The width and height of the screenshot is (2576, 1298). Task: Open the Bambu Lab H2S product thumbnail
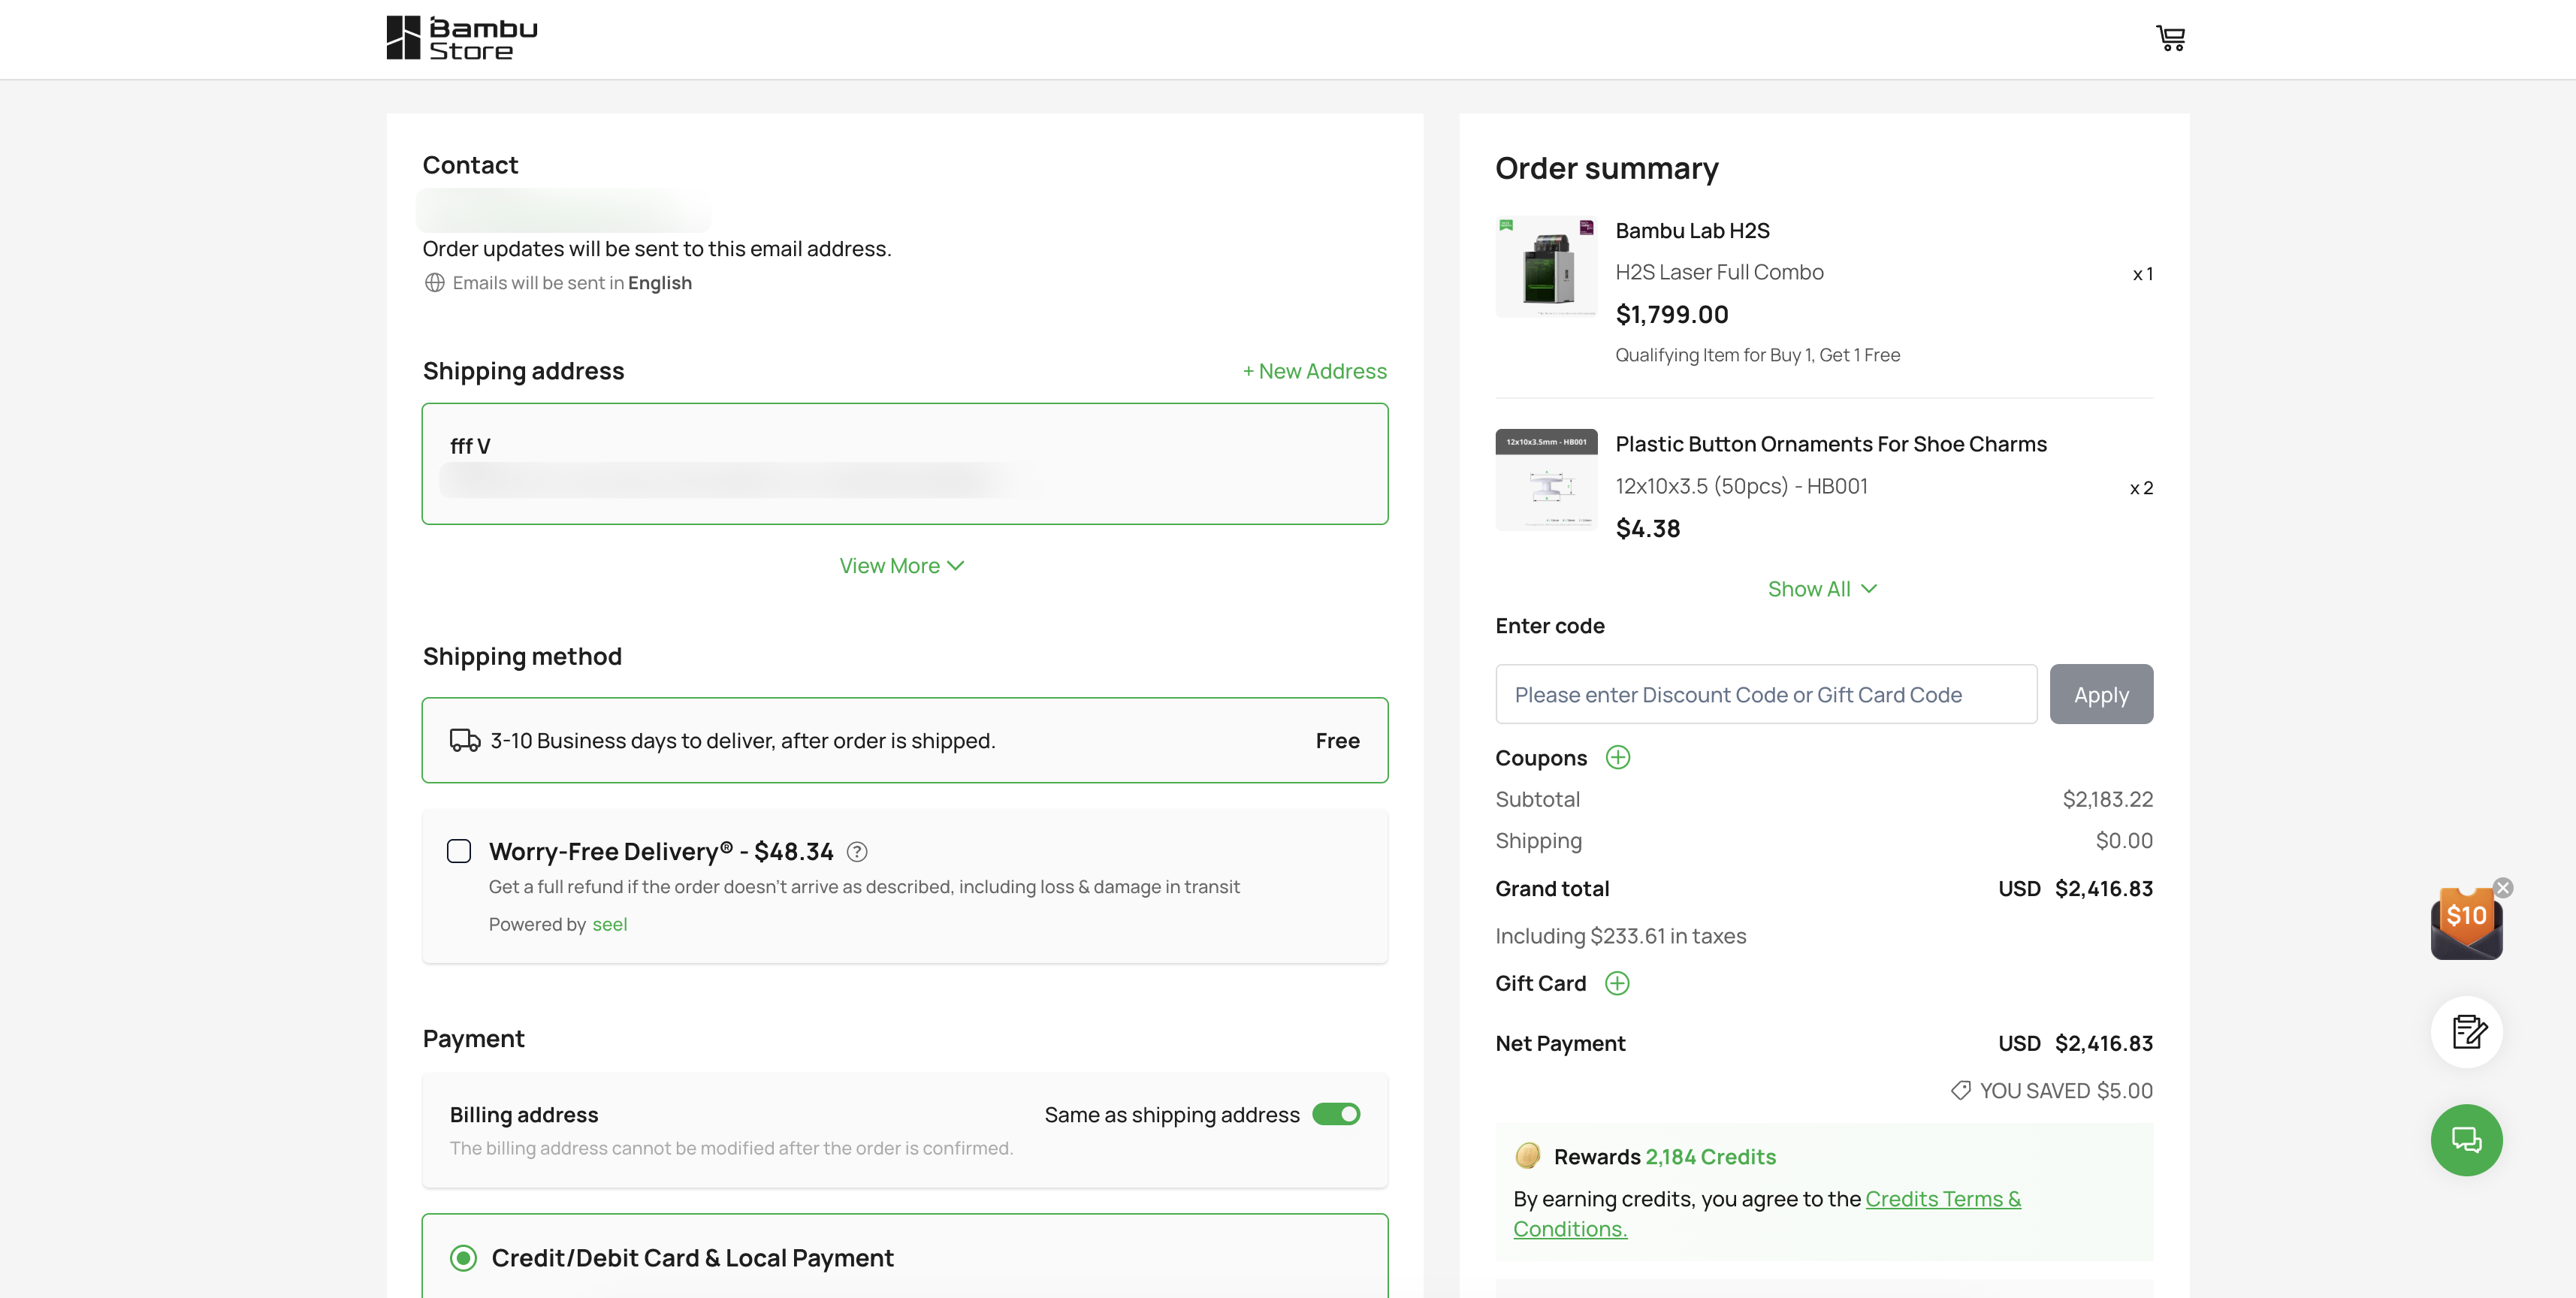[1546, 267]
